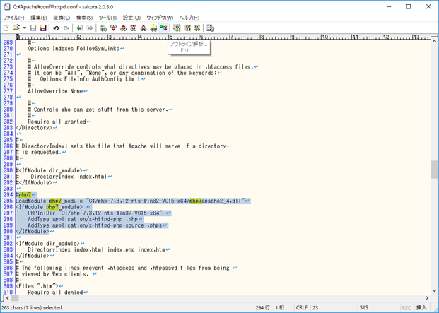
Task: Open the Search dialog binoculars icon
Action: click(103, 28)
